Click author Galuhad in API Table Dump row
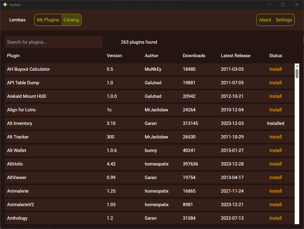Viewport: 304px width, 229px height. 153,83
